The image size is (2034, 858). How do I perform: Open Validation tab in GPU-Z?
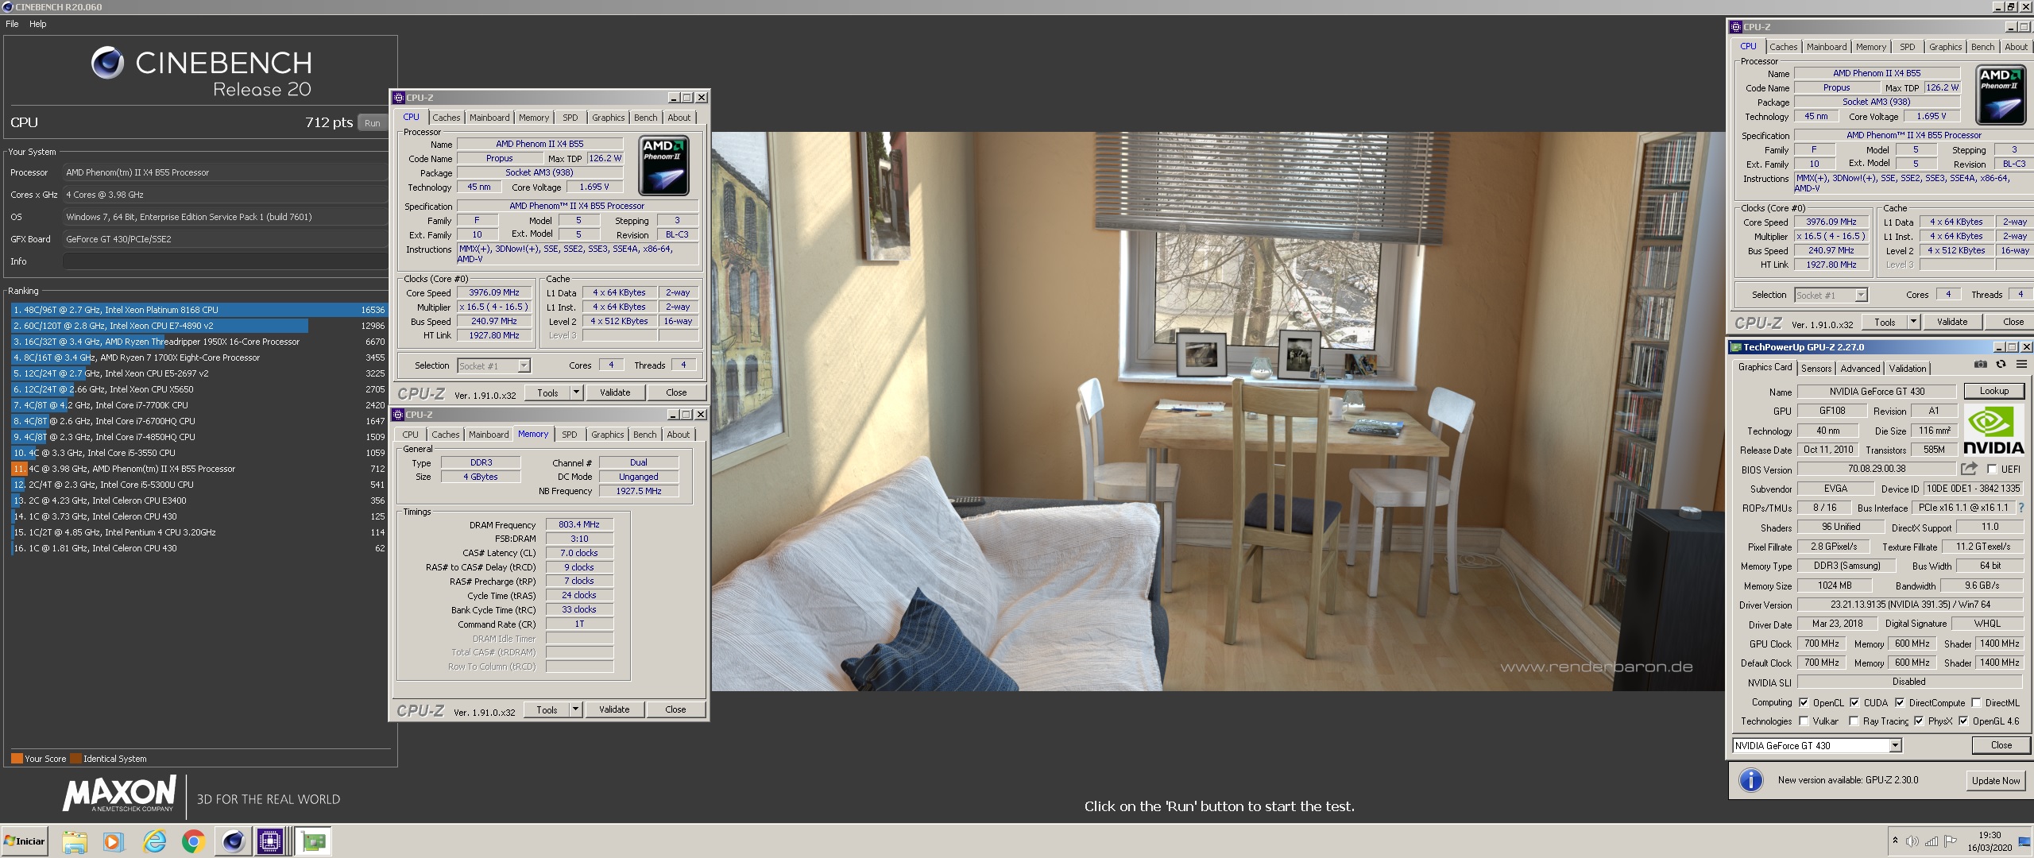point(1907,368)
